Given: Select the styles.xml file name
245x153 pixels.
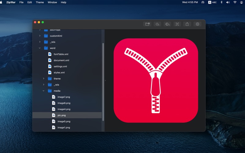Looking at the screenshot, I should [x=59, y=73].
